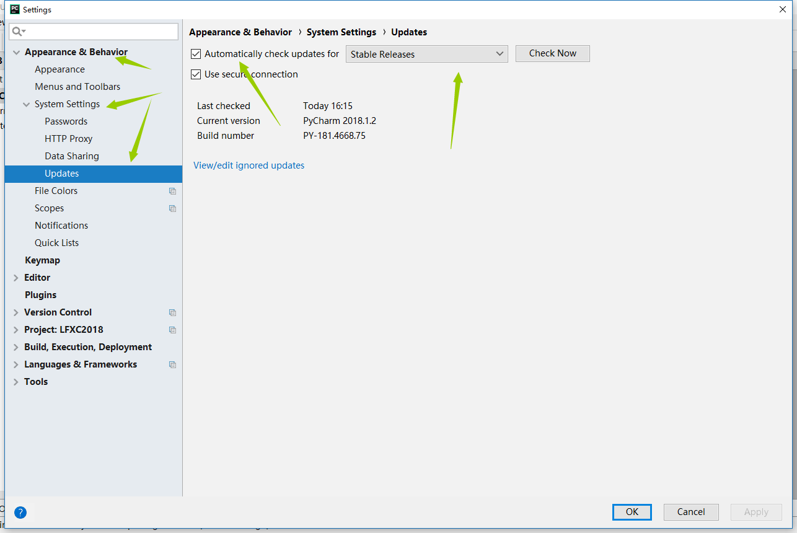Click the PyCharm 2018.1.2 version text

pos(340,121)
